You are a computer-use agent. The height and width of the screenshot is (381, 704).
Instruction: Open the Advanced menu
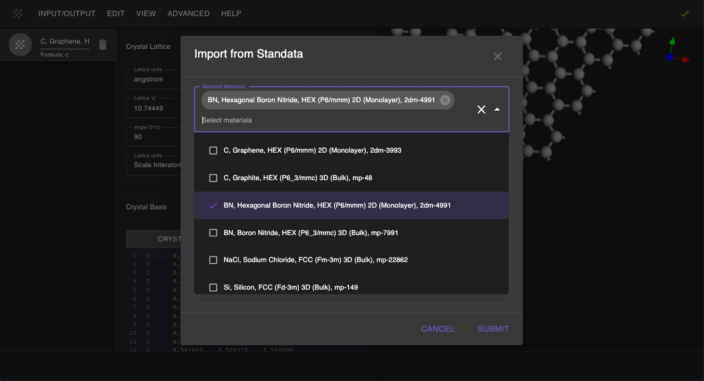[x=188, y=13]
